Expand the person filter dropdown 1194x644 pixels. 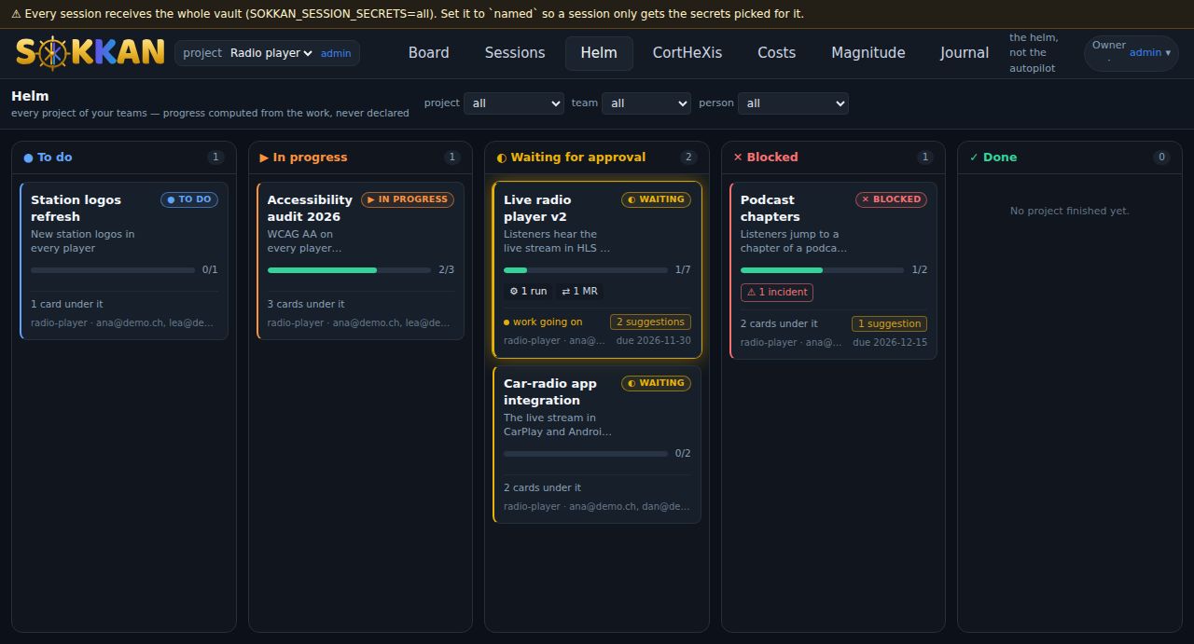tap(793, 103)
